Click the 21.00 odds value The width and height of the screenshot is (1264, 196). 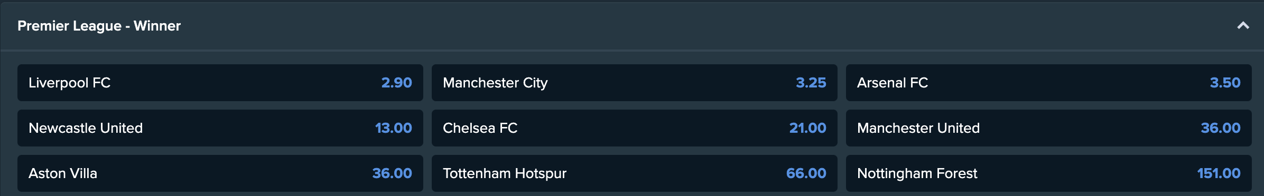807,128
